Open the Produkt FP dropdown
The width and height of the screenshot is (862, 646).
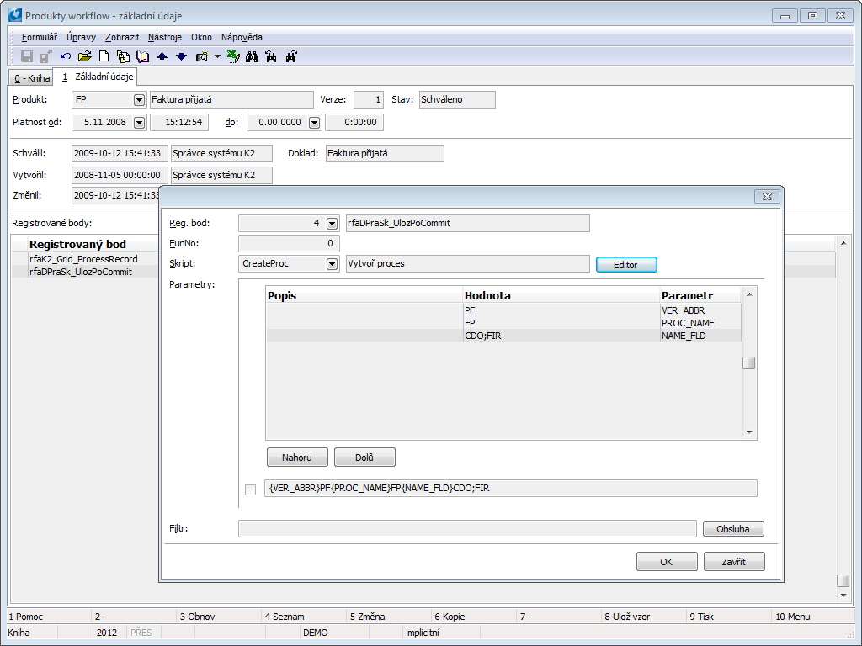(139, 99)
